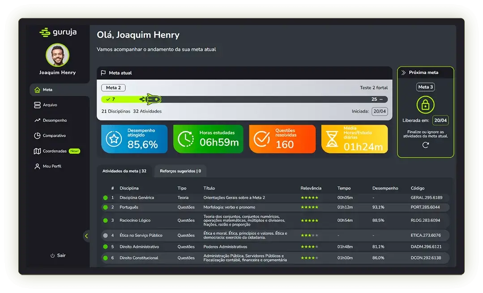Click the Comparativo pie chart icon
Screen dimensions: 483x293
coord(37,135)
